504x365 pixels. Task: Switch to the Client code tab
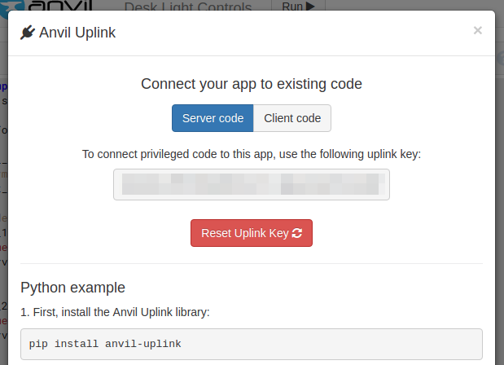292,118
